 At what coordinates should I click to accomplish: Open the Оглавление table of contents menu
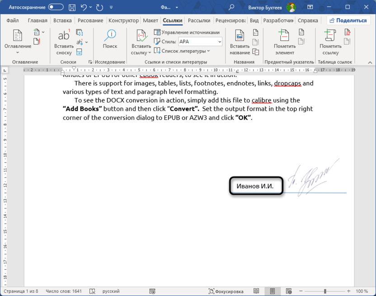point(18,42)
